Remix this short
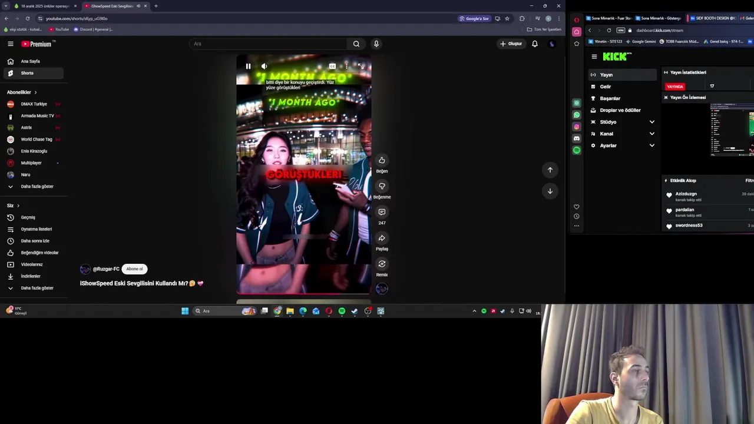This screenshot has width=754, height=424. [382, 264]
